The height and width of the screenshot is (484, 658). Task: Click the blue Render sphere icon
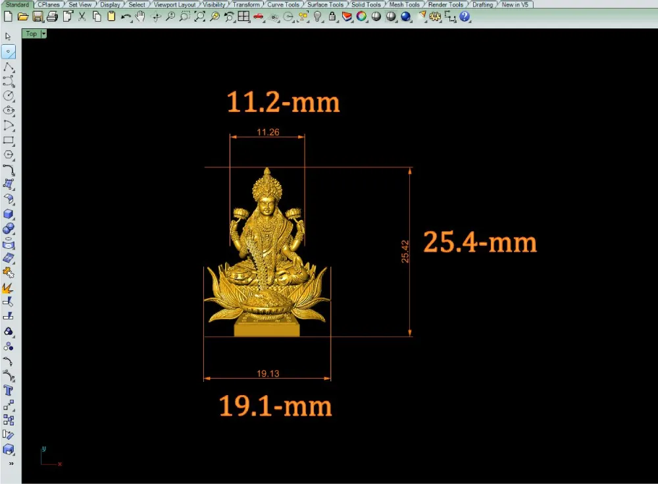[x=406, y=17]
